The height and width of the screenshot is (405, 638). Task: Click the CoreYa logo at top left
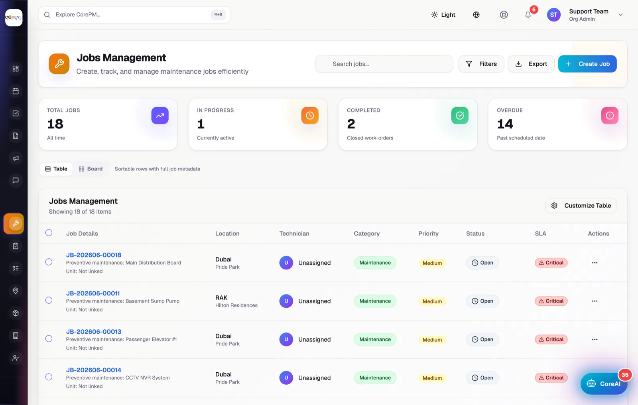pyautogui.click(x=14, y=18)
